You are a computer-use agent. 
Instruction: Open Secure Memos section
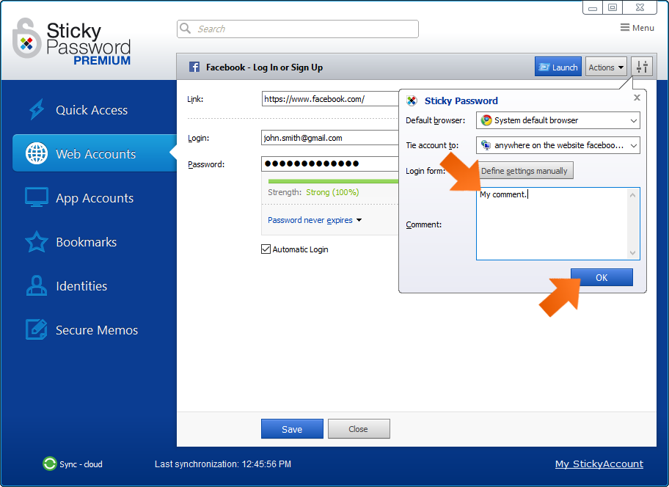96,330
